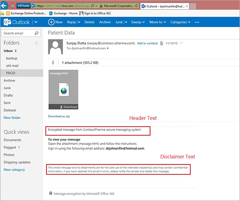This screenshot has height=201, width=240.
Task: Expand the Junk options arrow
Action: [126, 22]
